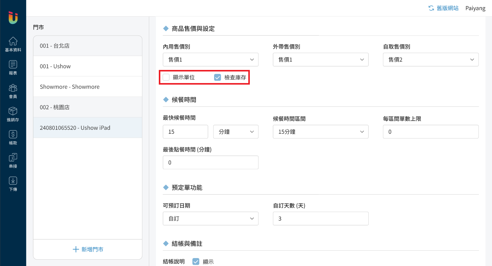The width and height of the screenshot is (492, 266).
Task: Open the 進銷存 inventory box icon
Action: point(13,111)
